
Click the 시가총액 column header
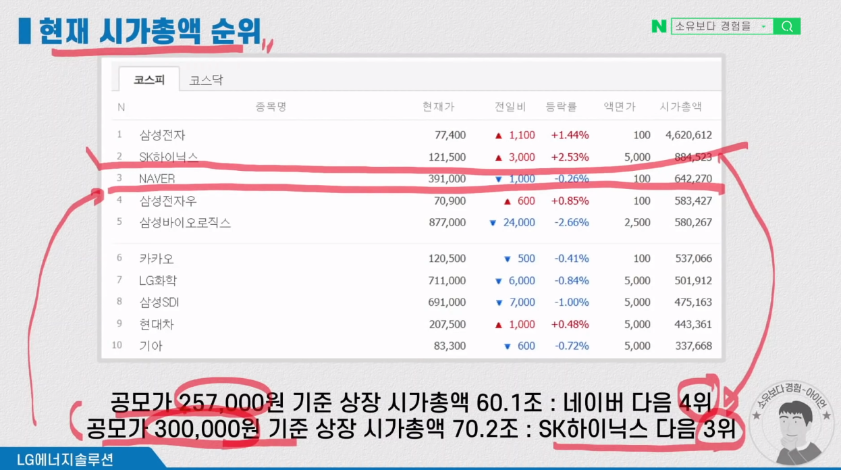[680, 107]
